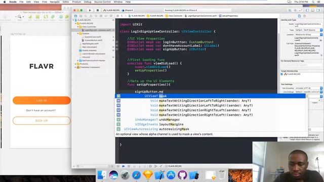Screen dimensions: 324x182
Task: Open App Store from the Dock
Action: 171,175
